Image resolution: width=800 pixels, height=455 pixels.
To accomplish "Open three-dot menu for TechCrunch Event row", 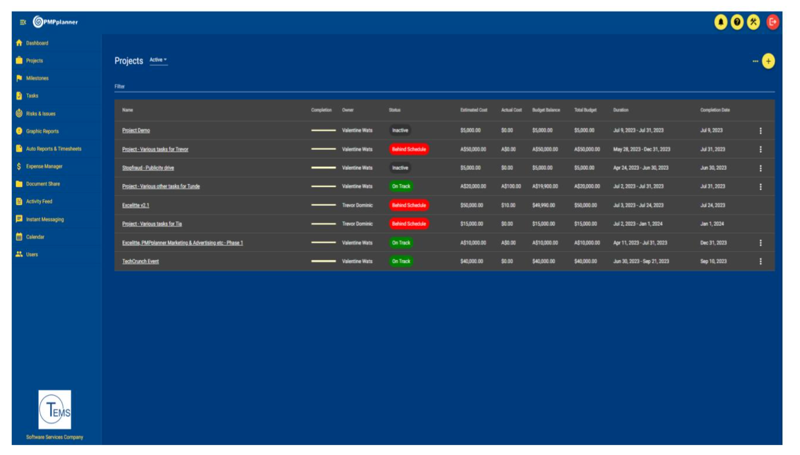I will 760,261.
